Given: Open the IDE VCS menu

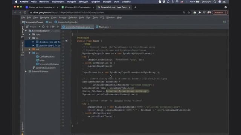Looking at the screenshot, I should [x=102, y=18].
